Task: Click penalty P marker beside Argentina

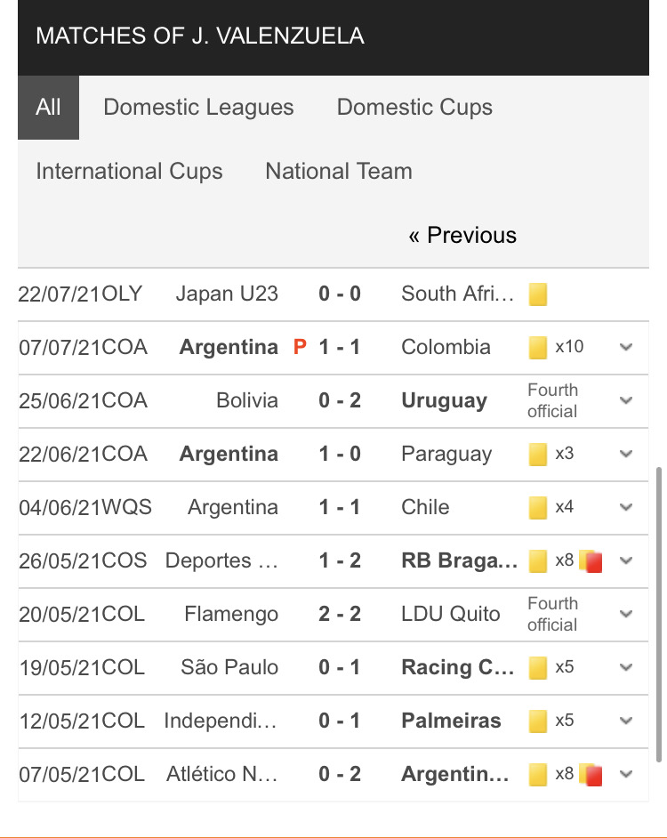Action: tap(300, 348)
